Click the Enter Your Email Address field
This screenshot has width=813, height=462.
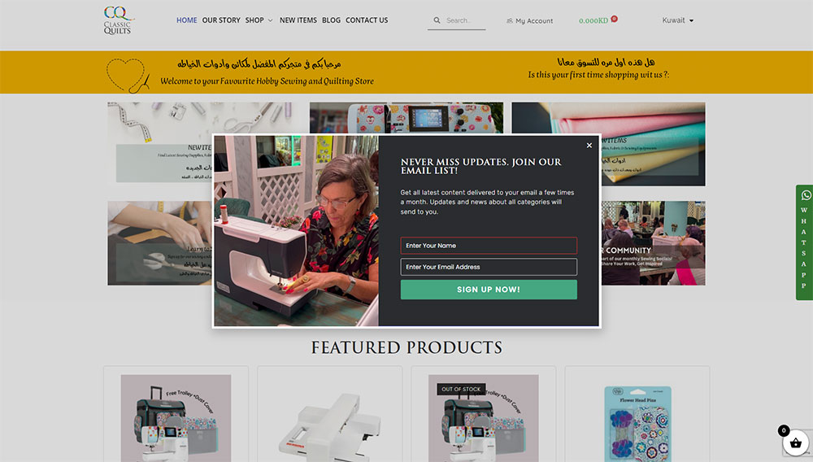(489, 267)
